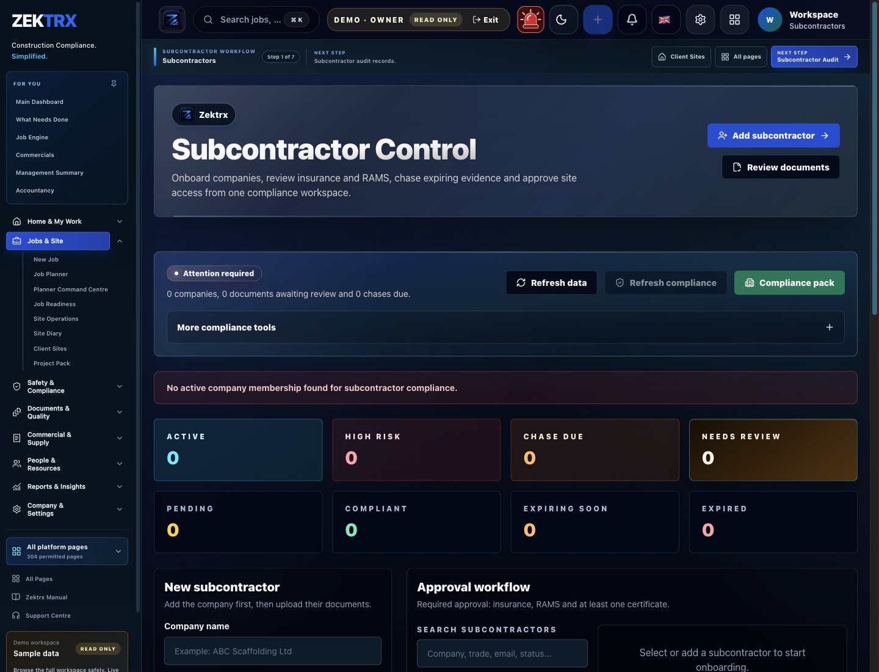Open What Needs Done menu item
The image size is (879, 672).
[x=42, y=120]
